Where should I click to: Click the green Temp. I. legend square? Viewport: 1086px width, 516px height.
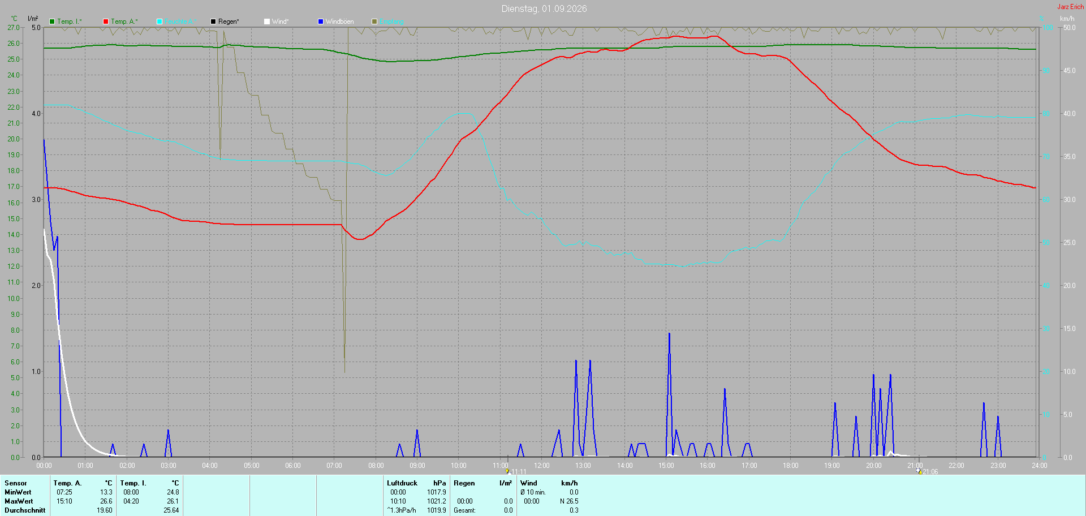[52, 21]
